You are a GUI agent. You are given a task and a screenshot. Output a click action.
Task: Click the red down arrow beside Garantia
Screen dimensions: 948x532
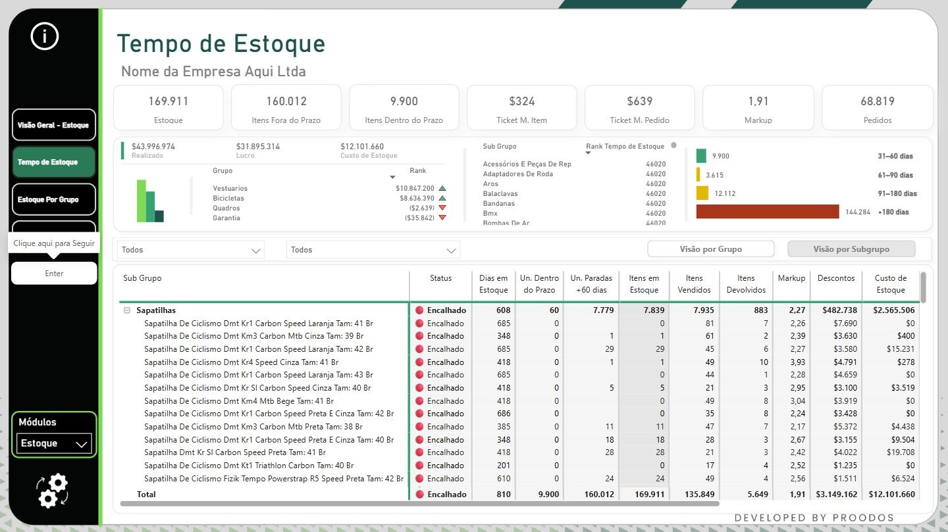442,218
